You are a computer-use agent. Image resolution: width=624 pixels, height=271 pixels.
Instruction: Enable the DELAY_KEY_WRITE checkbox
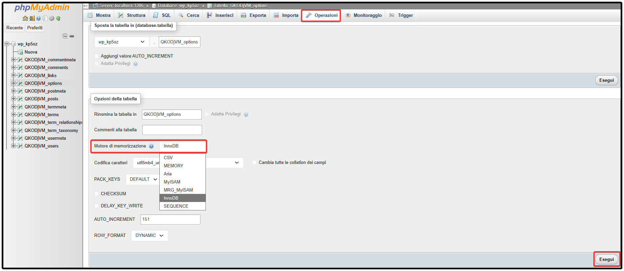click(x=97, y=206)
